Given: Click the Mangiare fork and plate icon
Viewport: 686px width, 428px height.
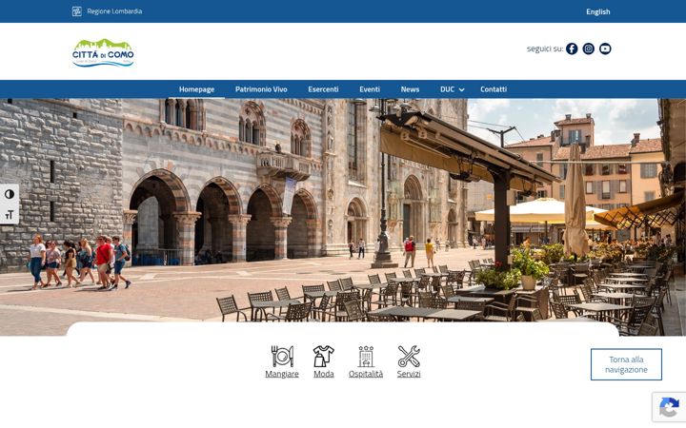Looking at the screenshot, I should click(x=282, y=357).
